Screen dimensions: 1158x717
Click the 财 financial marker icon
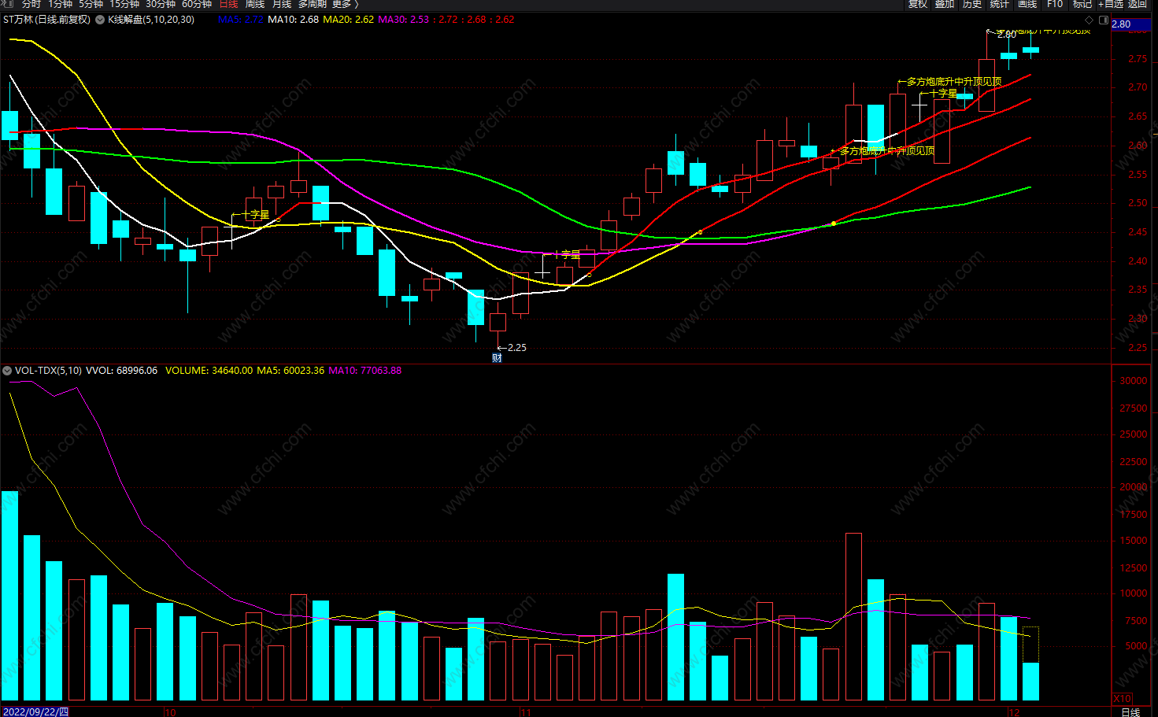coord(497,358)
